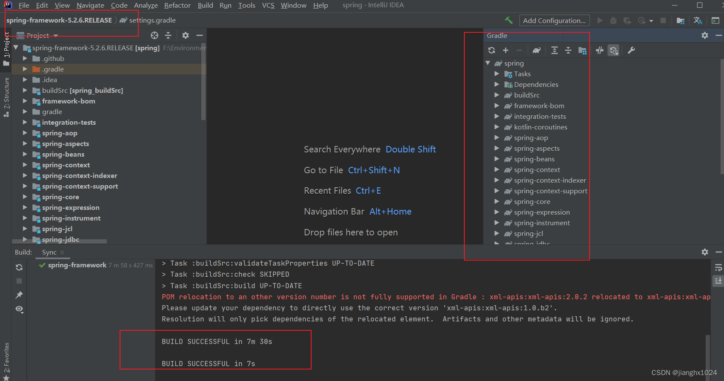Click the Stop square icon in toolbar

pyautogui.click(x=663, y=20)
